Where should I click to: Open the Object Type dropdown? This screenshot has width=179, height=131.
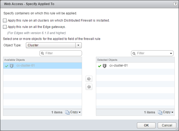click(x=78, y=45)
